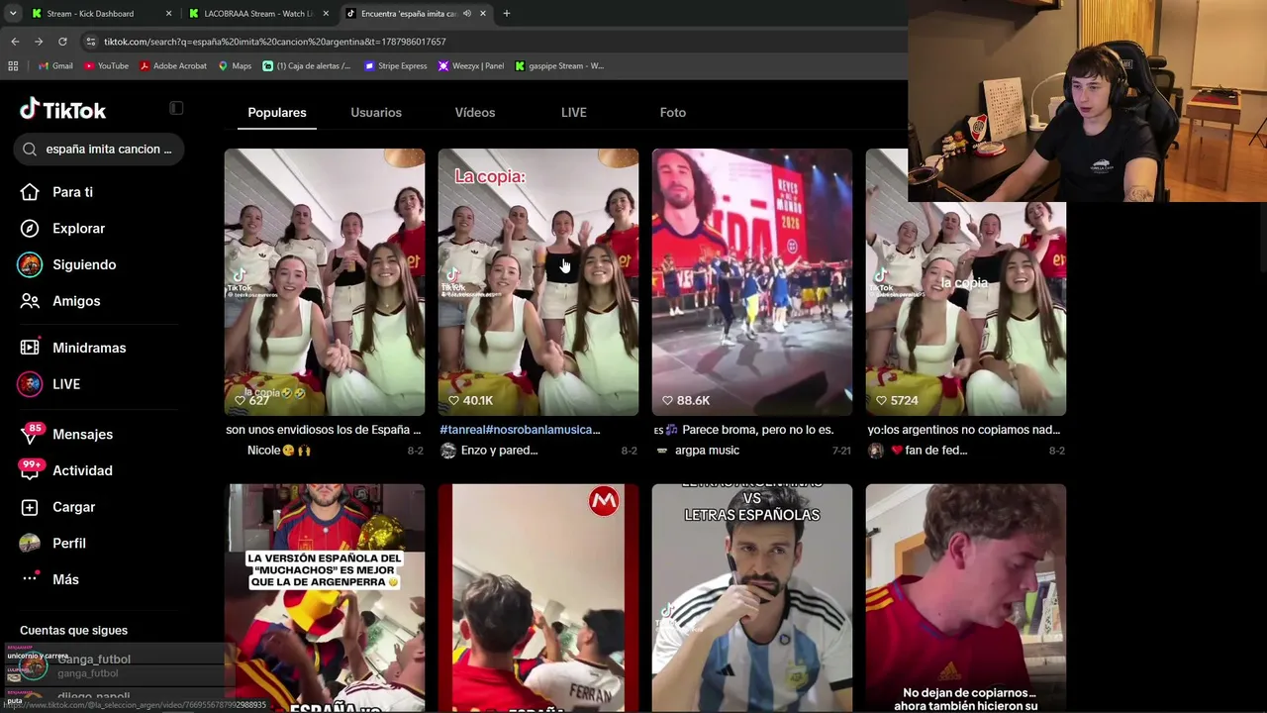The width and height of the screenshot is (1267, 713).
Task: Open the Siguiendo feed
Action: tap(68, 264)
